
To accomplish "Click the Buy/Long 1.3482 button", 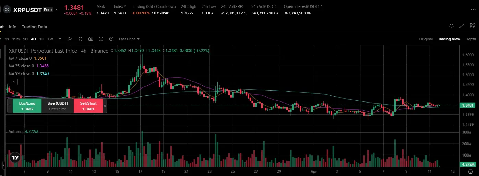I will tap(27, 106).
